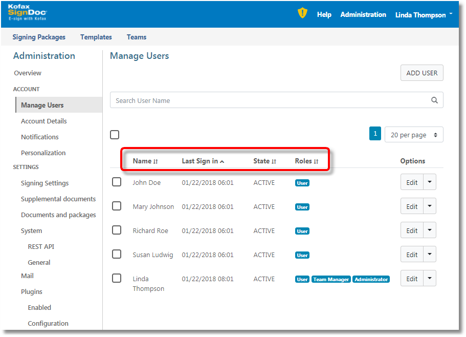Toggle the select-all users checkbox

(x=115, y=135)
